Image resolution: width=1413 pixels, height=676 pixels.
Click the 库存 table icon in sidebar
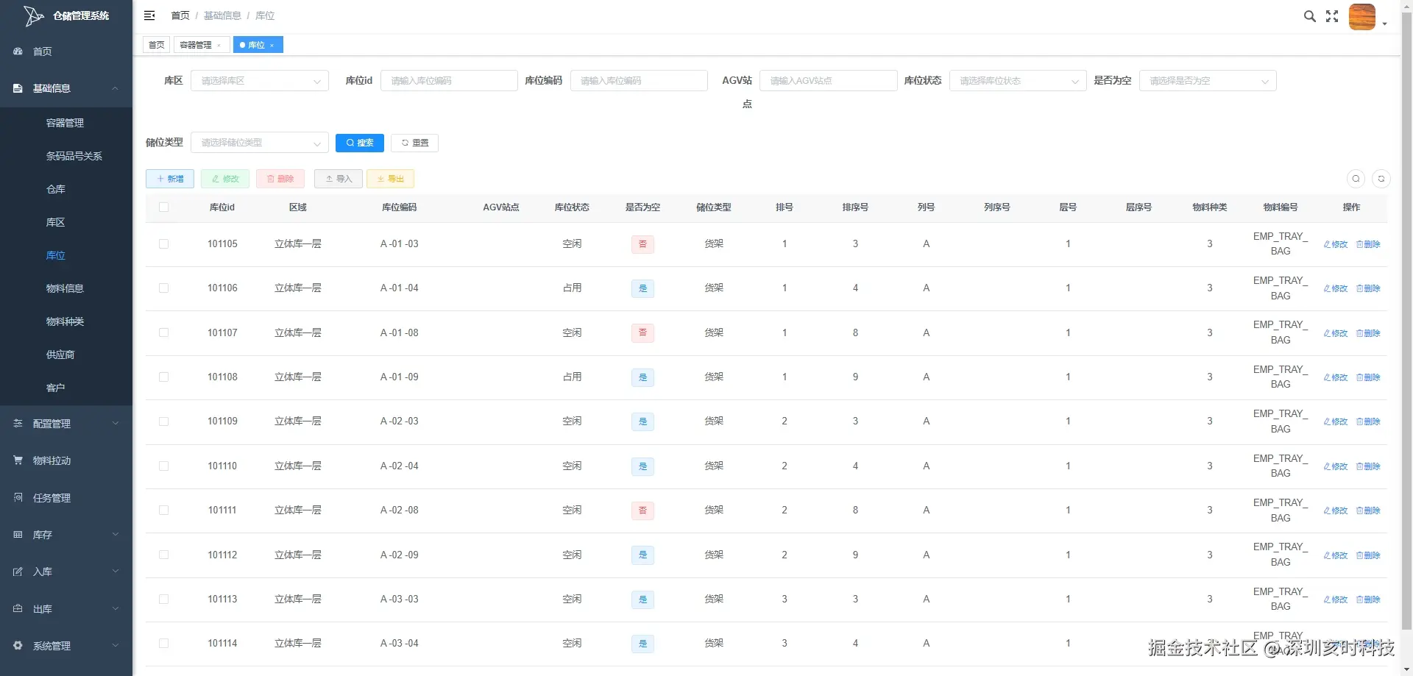click(x=18, y=535)
